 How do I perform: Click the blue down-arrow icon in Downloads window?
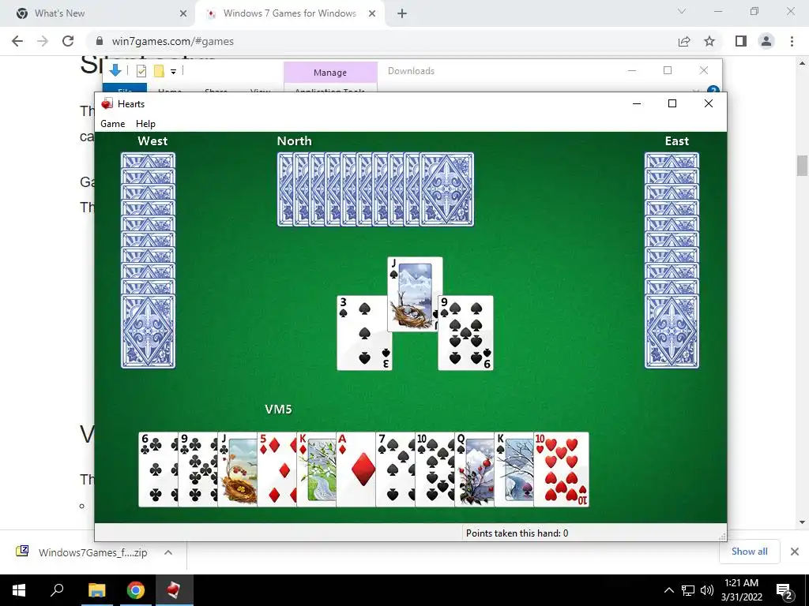click(x=115, y=70)
